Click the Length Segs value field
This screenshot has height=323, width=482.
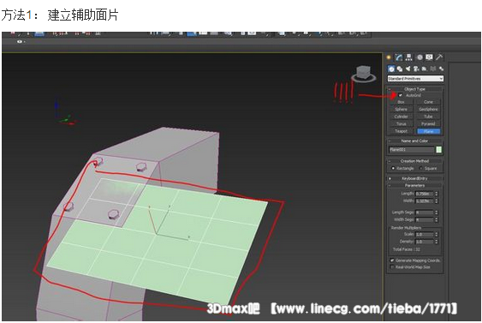click(424, 212)
